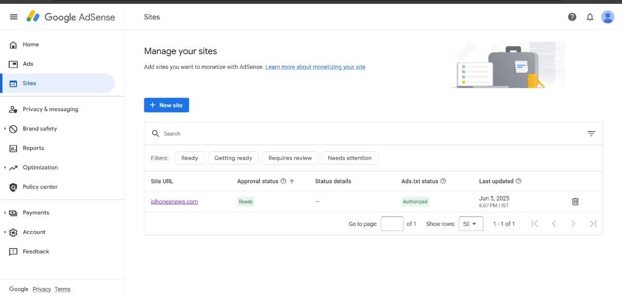Click the search magnifier icon
Screen dimensions: 622x298
click(x=155, y=133)
